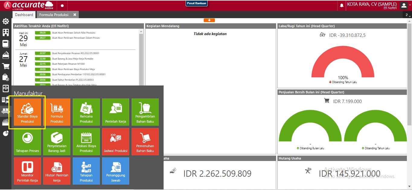
Task: Click the white dot indicator in header
Action: (62, 5)
